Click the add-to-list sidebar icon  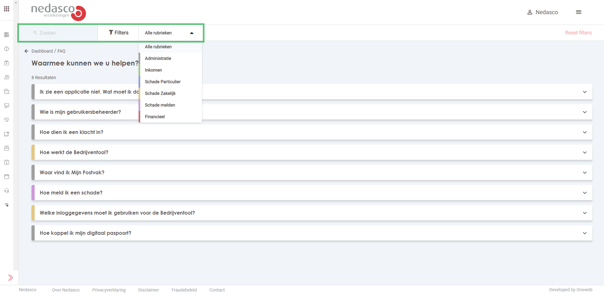click(7, 205)
